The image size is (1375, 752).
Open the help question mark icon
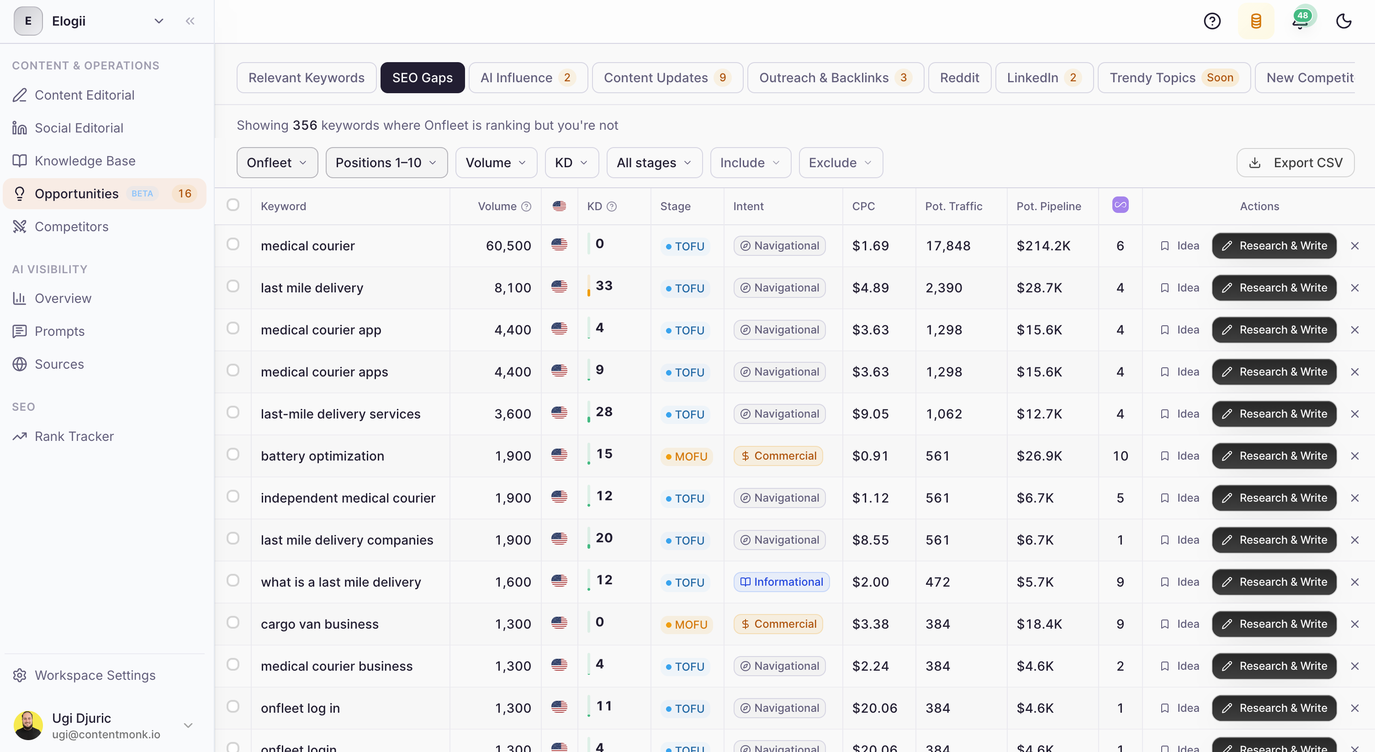click(x=1213, y=21)
